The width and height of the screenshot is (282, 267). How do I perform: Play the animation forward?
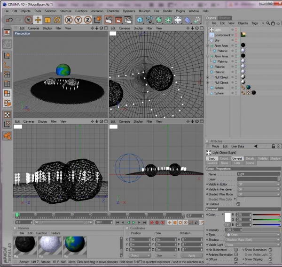(133, 222)
